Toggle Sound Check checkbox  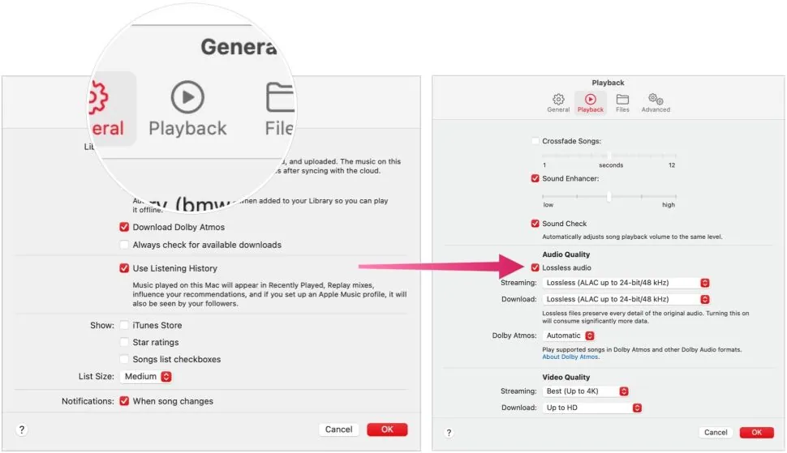click(x=535, y=224)
